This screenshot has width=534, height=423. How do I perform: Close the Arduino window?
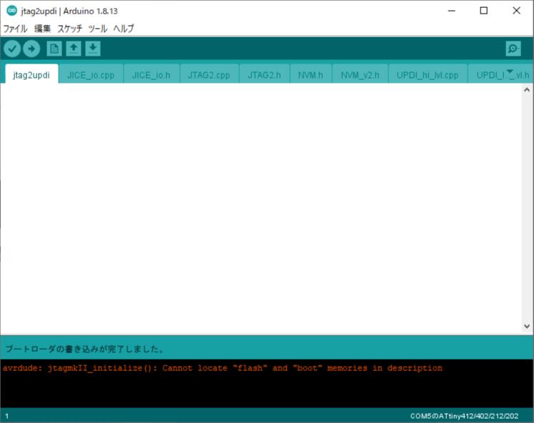click(516, 11)
